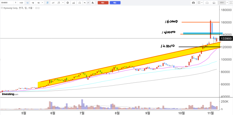Open the time interval dropdown arrow
Viewport: 233px width, 115px height.
tap(43, 3)
